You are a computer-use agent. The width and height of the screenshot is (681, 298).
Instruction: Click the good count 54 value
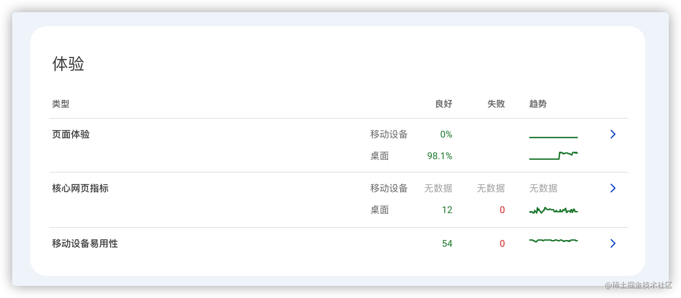[447, 244]
